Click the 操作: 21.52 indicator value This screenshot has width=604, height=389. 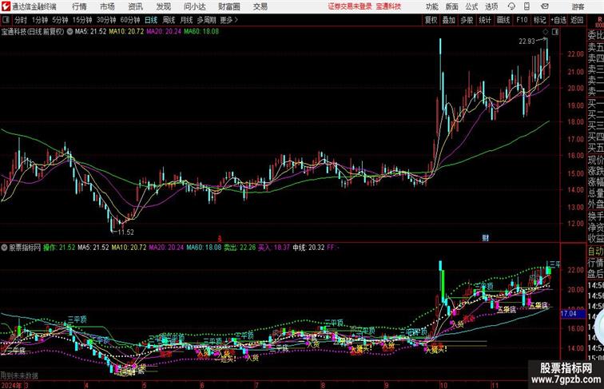tap(59, 248)
